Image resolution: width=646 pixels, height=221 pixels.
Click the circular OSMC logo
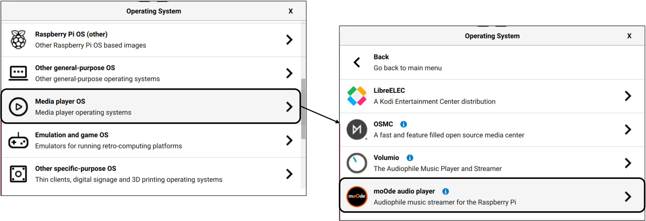[356, 130]
